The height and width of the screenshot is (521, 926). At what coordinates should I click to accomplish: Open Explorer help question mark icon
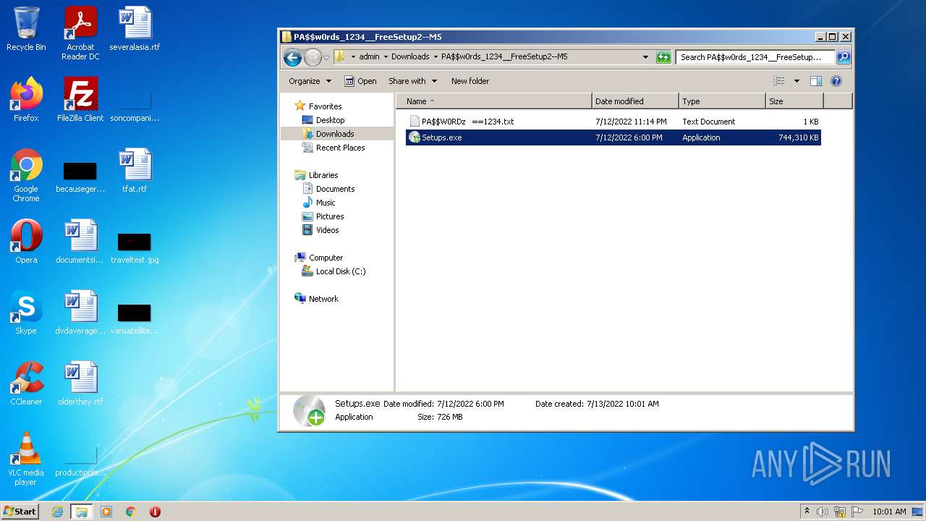836,81
